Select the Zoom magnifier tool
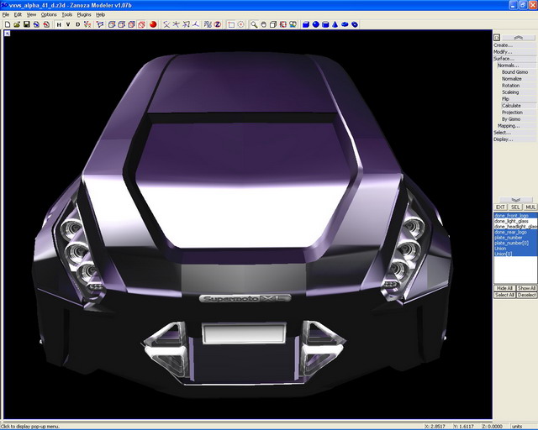This screenshot has height=430, width=538. (x=253, y=24)
